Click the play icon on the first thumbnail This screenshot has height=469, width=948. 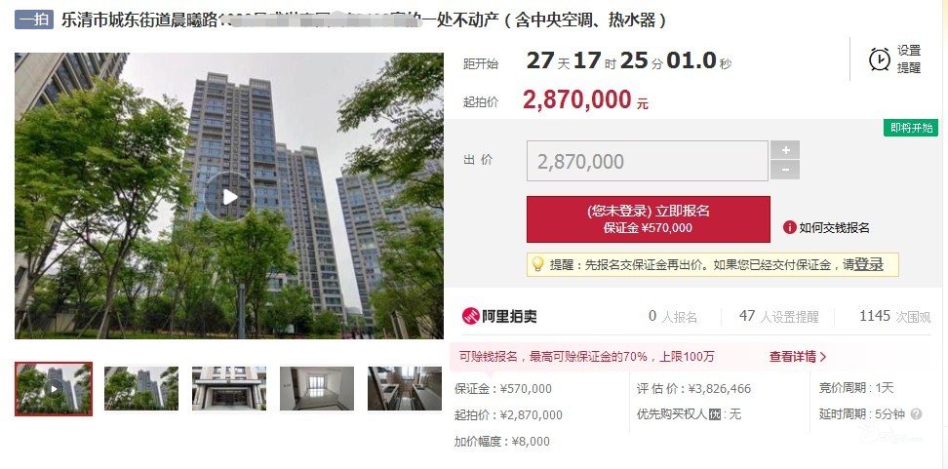pos(54,389)
